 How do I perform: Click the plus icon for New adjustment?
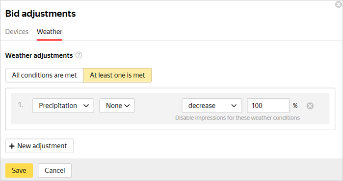click(x=12, y=146)
